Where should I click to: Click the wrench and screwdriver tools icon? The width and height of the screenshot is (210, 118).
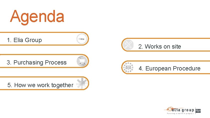click(128, 45)
